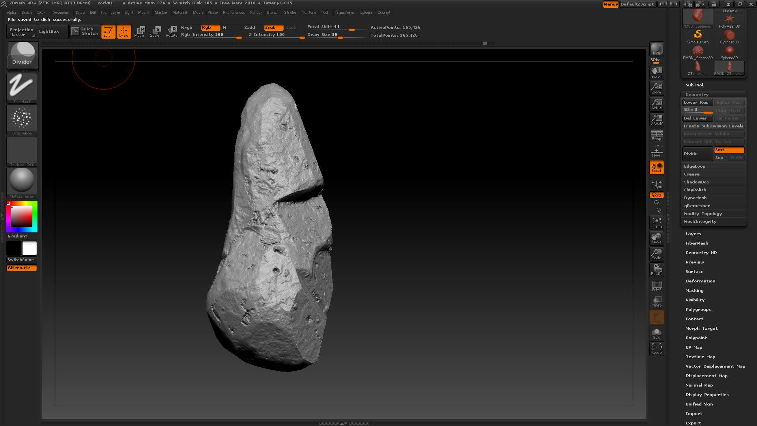This screenshot has width=757, height=426.
Task: Select the Scroll canvas hand icon
Action: (656, 72)
